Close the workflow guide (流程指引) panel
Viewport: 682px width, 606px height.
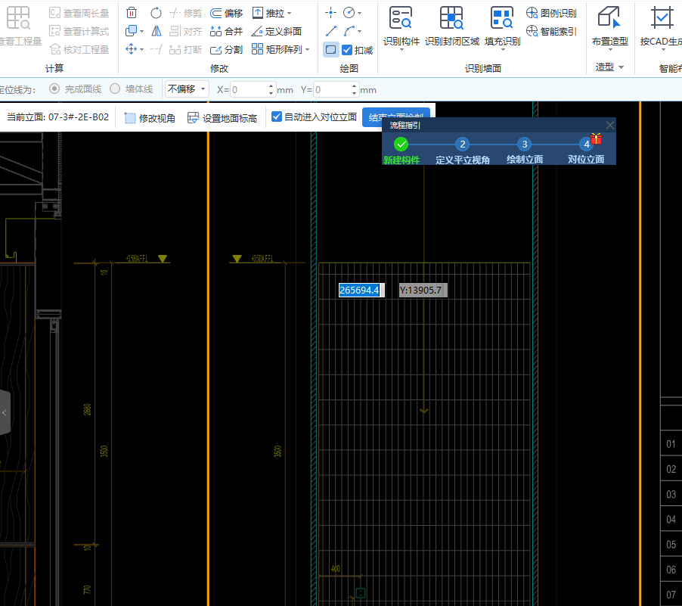610,126
